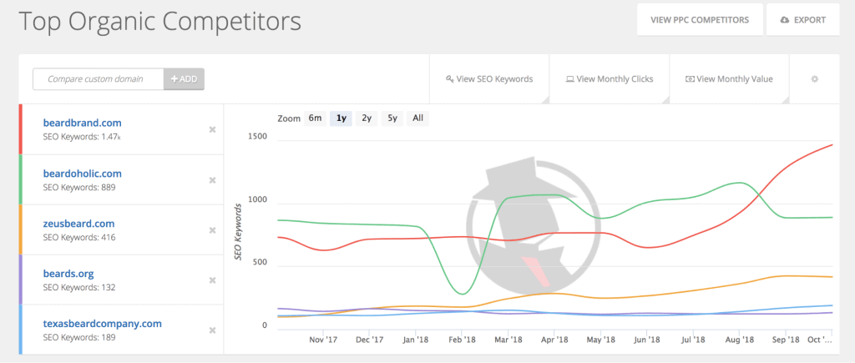855x363 pixels.
Task: Click the settings gear icon
Action: [x=814, y=79]
